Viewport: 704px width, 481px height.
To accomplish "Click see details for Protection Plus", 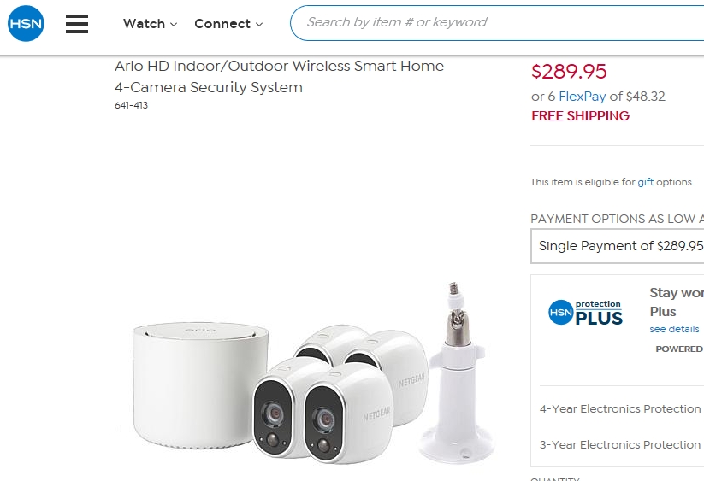I will coord(674,329).
